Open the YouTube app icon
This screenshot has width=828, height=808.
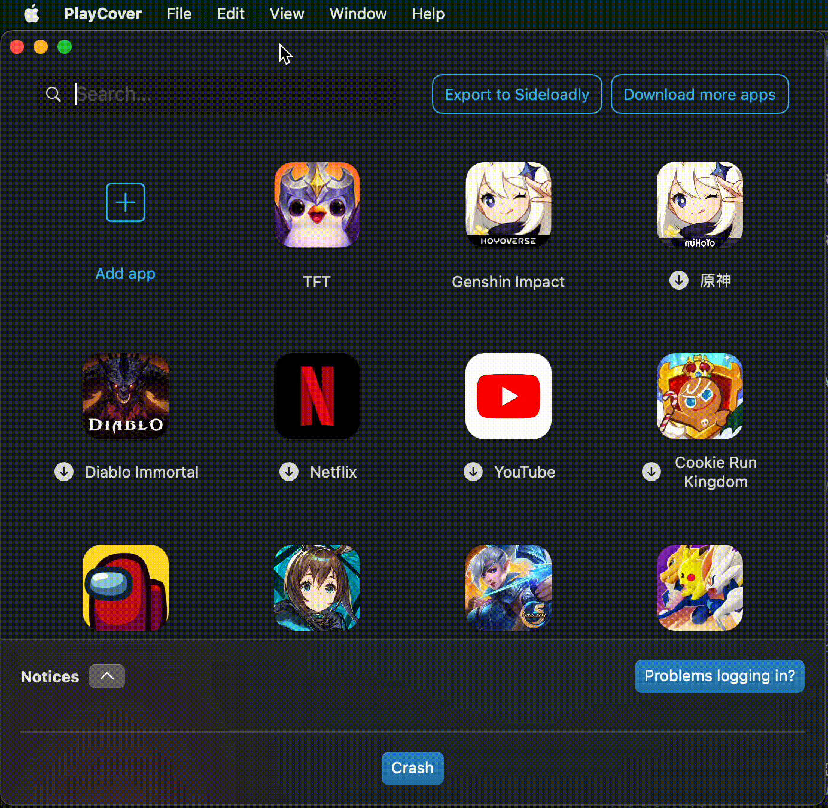click(509, 396)
